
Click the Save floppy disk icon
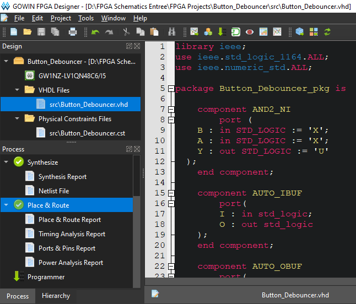click(x=41, y=32)
